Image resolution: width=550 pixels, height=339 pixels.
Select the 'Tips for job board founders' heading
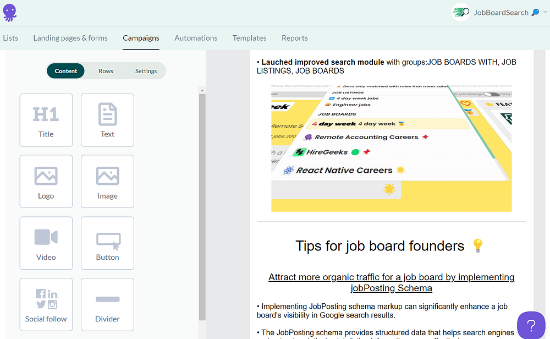390,246
